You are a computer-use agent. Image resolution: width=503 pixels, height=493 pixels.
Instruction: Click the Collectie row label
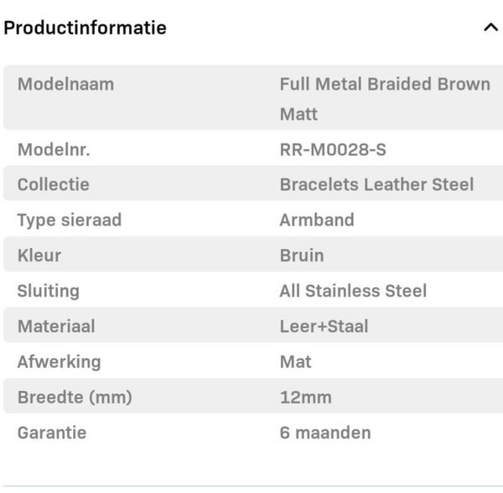[x=54, y=184]
